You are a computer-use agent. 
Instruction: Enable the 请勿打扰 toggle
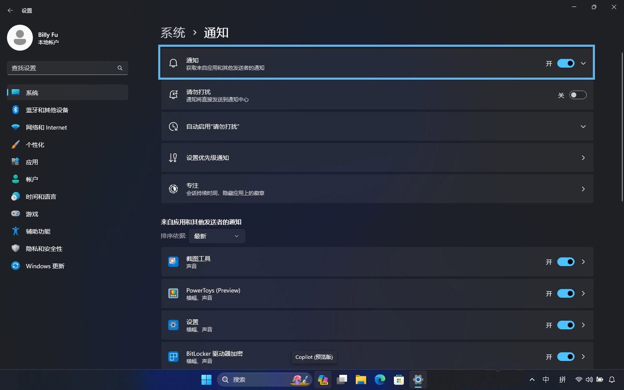(578, 95)
